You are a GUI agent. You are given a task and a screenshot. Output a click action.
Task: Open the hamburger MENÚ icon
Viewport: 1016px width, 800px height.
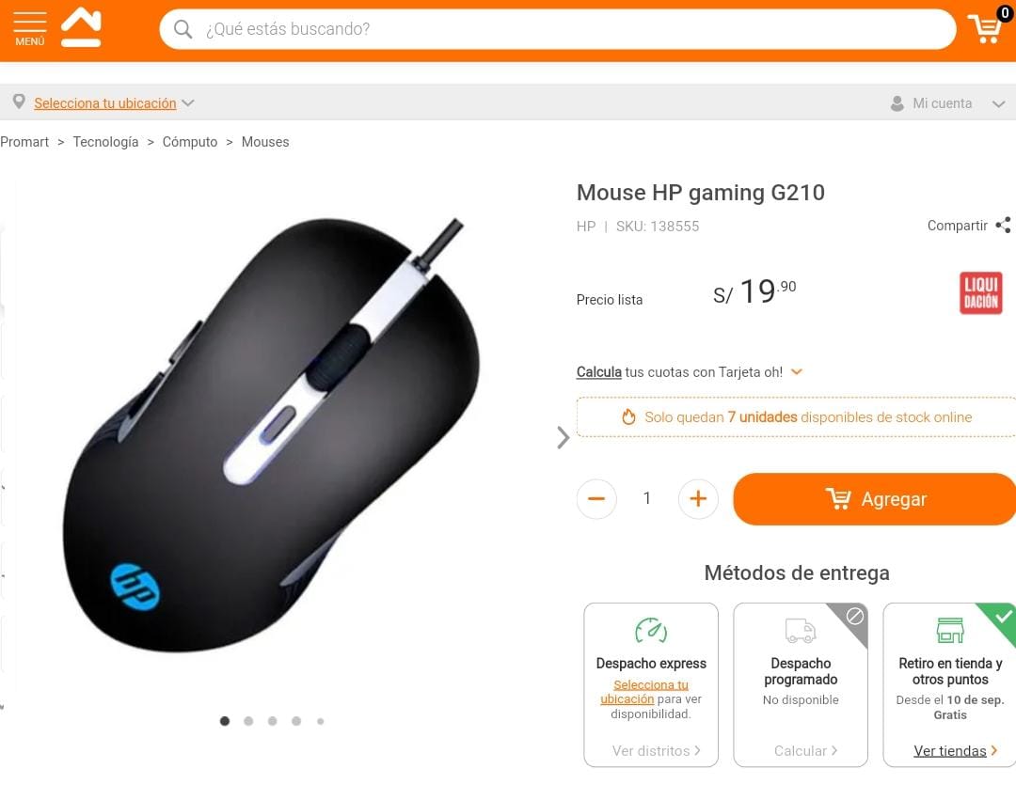30,29
